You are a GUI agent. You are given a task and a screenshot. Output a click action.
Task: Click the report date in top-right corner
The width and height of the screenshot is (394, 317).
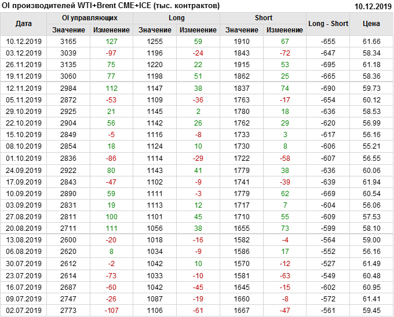click(373, 6)
